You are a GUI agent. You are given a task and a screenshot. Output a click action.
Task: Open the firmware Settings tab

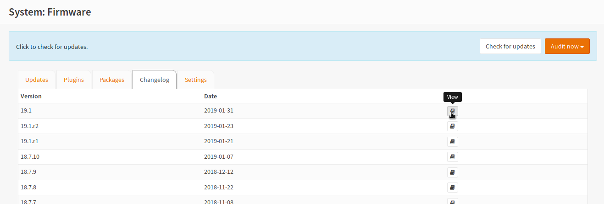195,80
